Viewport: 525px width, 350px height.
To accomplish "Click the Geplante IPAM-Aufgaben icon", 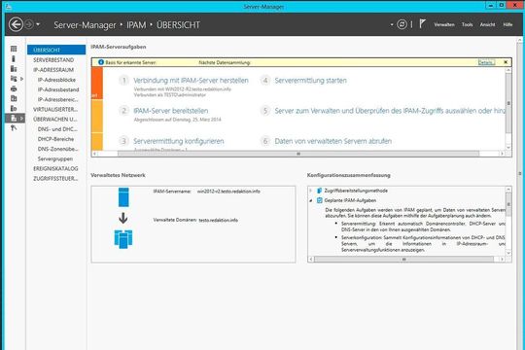I will click(x=320, y=200).
